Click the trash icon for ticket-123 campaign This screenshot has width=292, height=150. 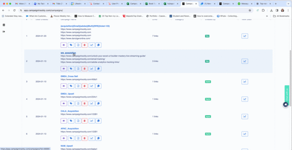pos(84,45)
